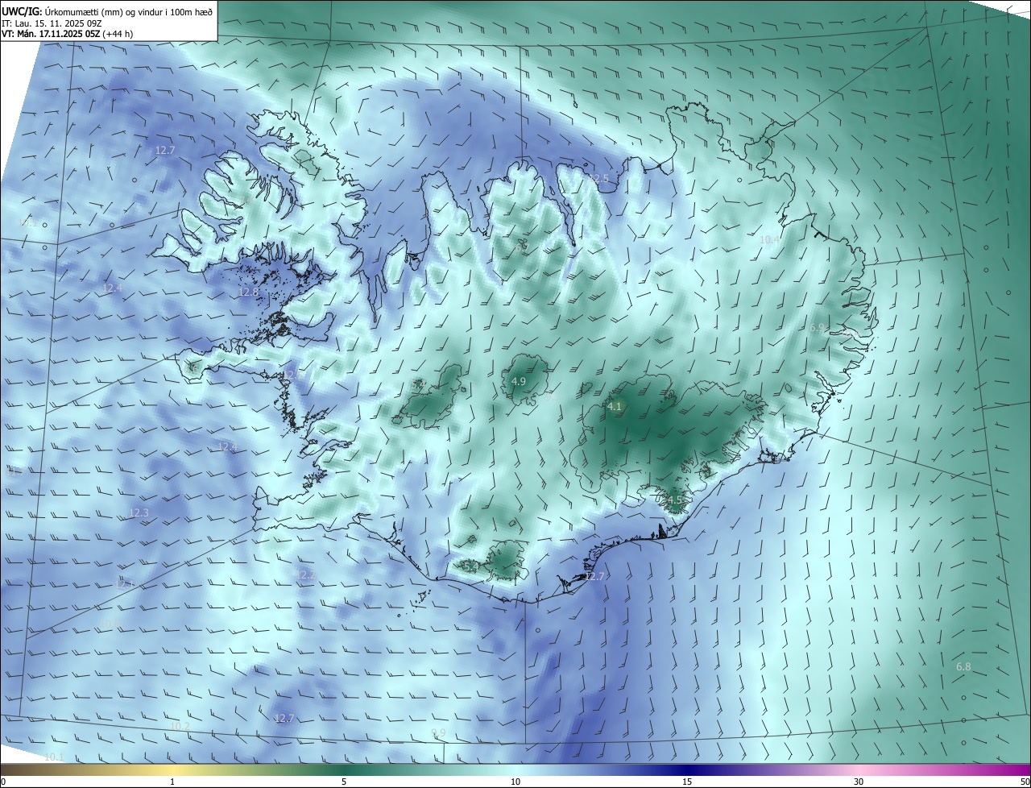Image resolution: width=1031 pixels, height=788 pixels.
Task: Click the initial time 'IT: Lau. 15. 11. 2025 09Z'
Action: click(52, 23)
